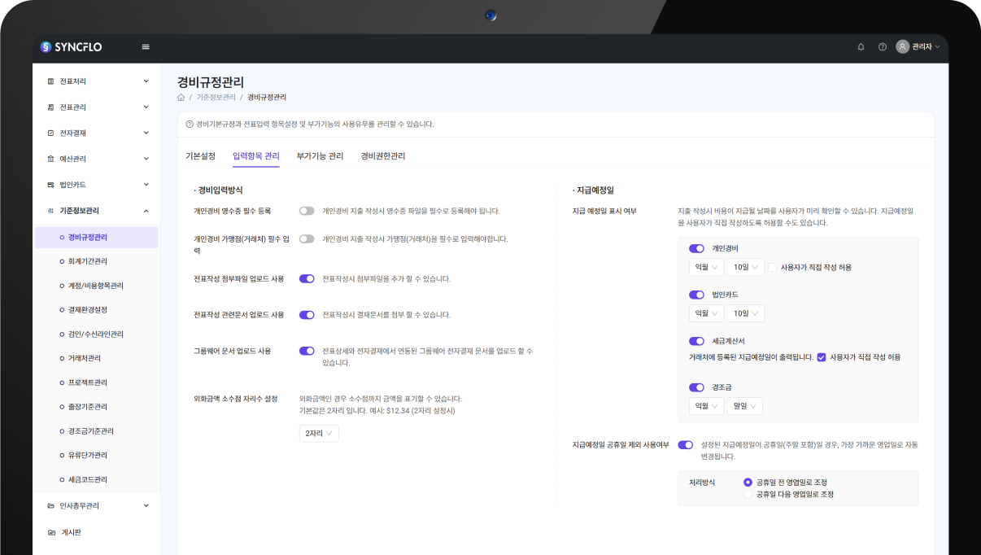Click the 법인카드 card icon in sidebar

pyautogui.click(x=51, y=185)
